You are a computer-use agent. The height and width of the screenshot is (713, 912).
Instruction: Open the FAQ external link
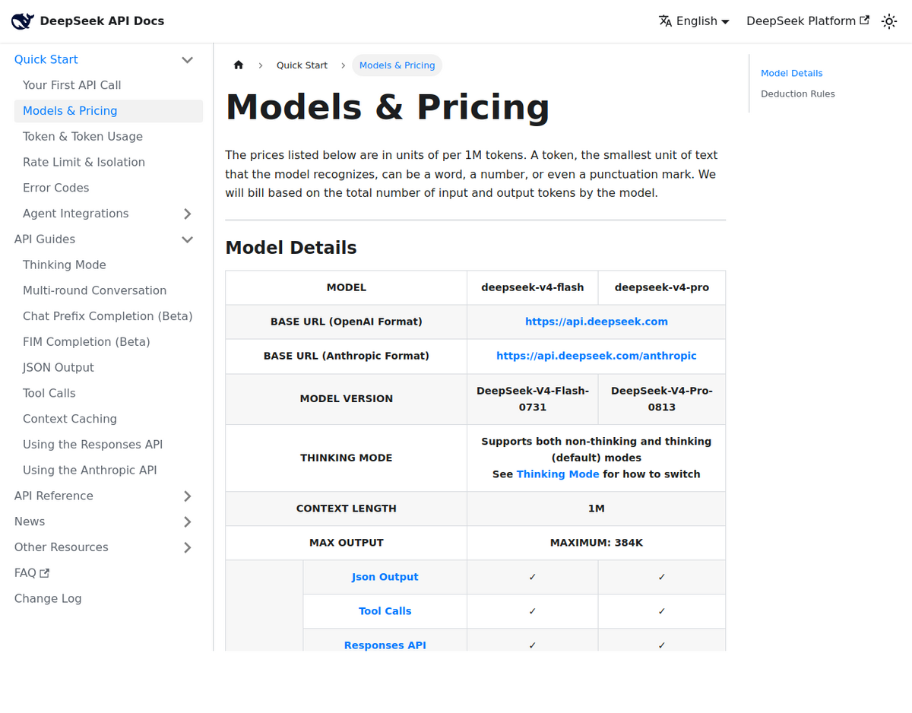coord(32,573)
